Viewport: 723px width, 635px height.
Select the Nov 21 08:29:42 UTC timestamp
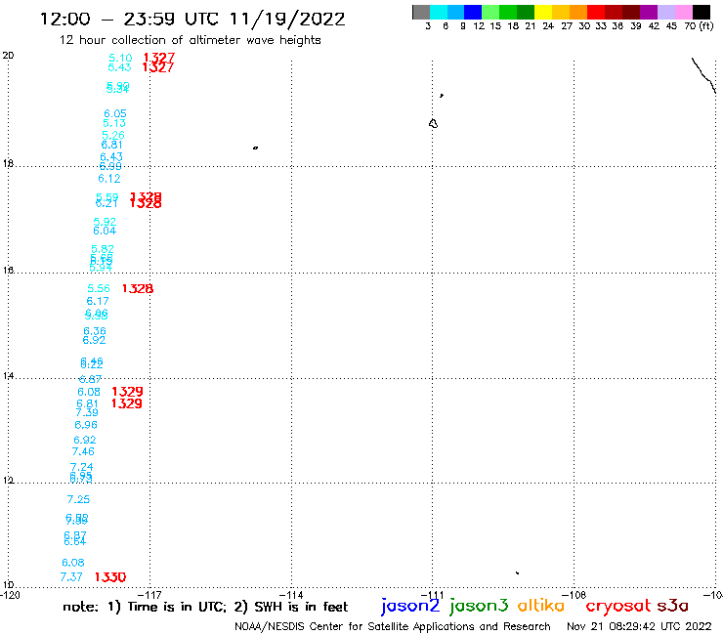[639, 626]
